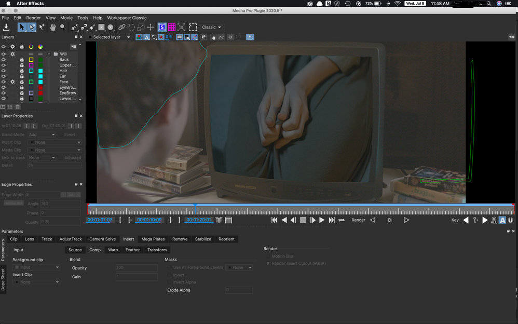518x324 pixels.
Task: Click the pink Show Grid icon
Action: tap(171, 27)
